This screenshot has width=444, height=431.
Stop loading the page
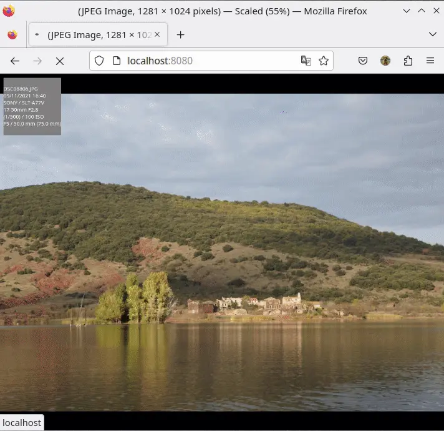(60, 61)
